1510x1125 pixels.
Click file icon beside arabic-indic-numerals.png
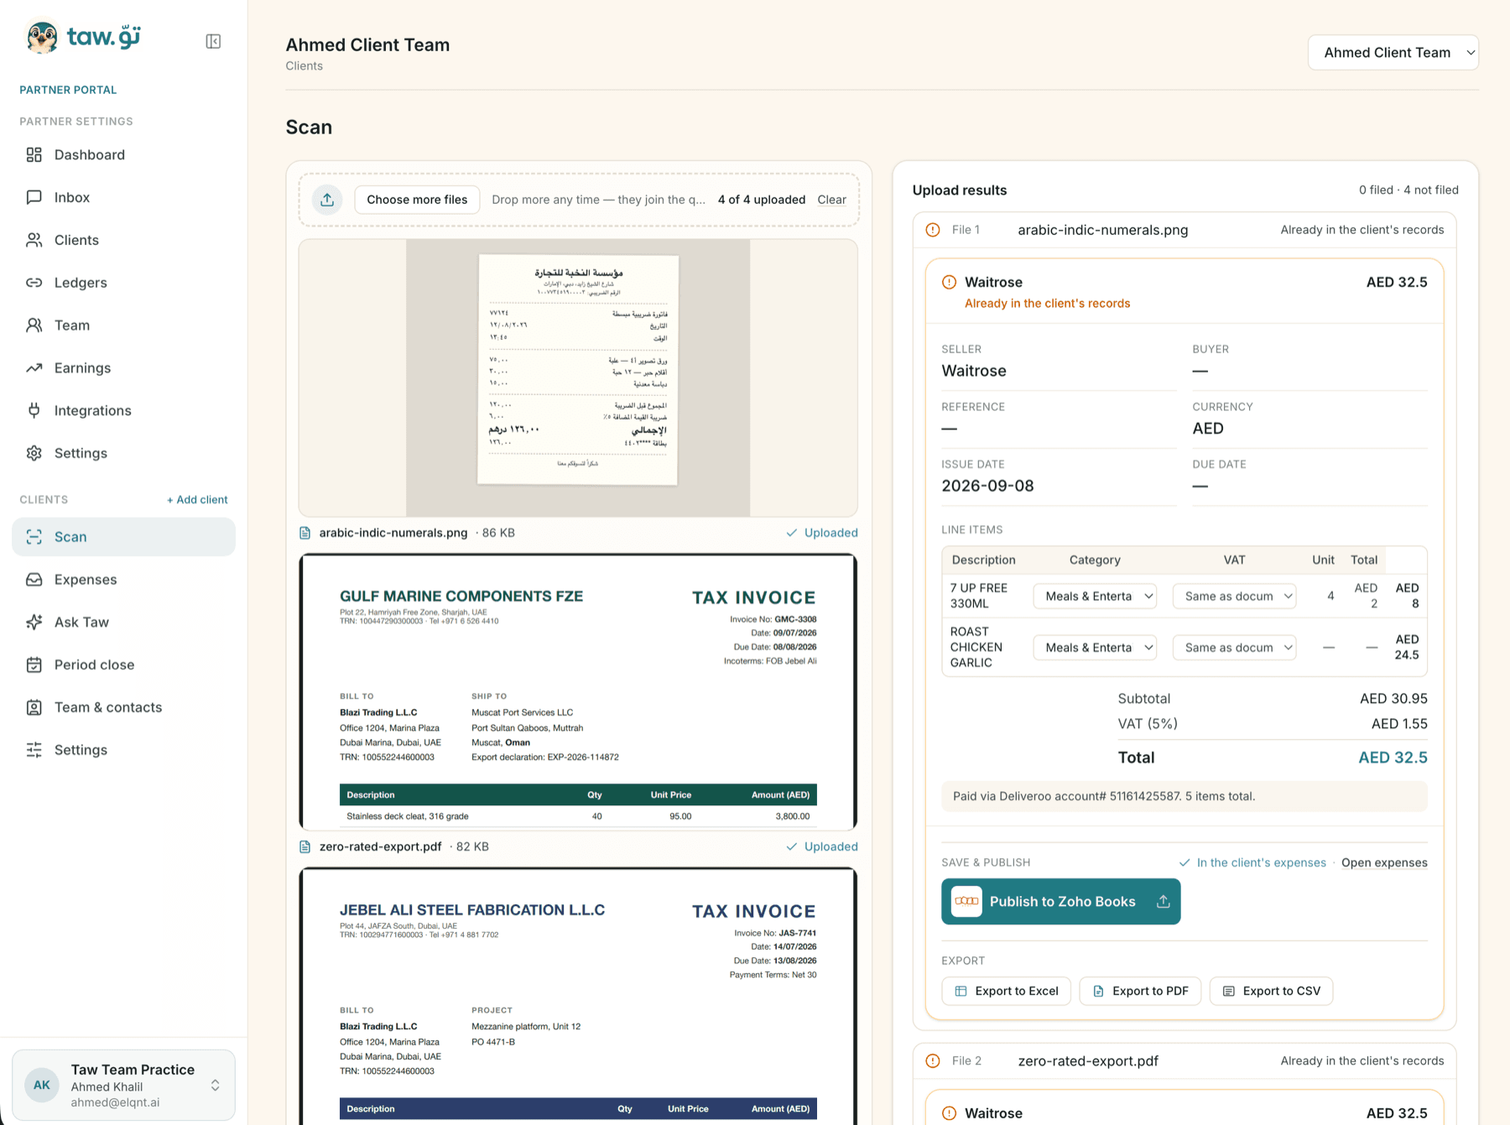click(305, 533)
